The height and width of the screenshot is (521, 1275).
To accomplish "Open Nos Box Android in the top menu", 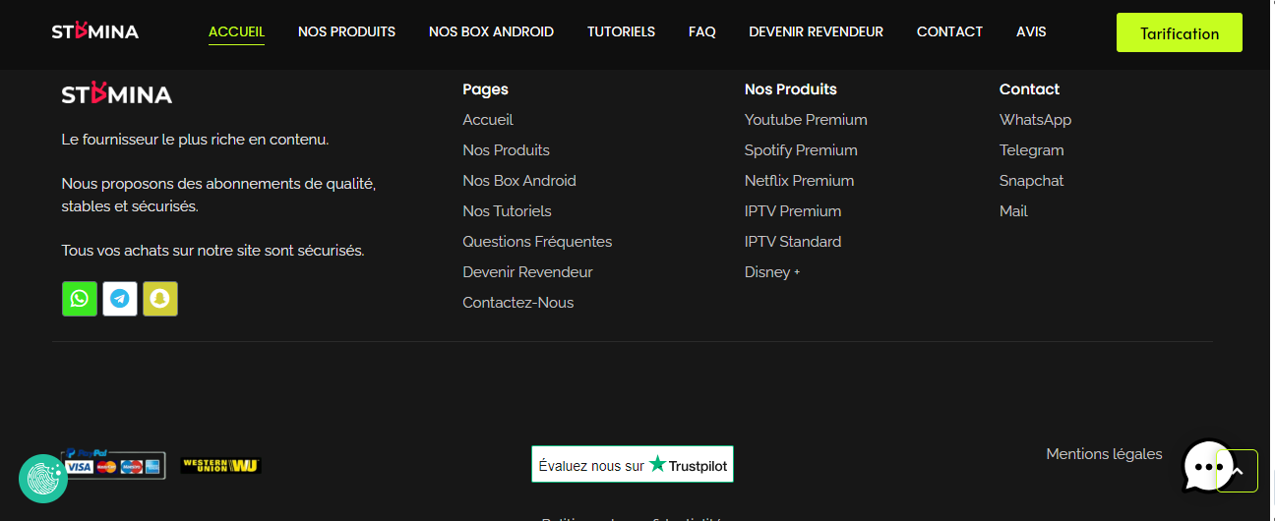I will pos(491,31).
